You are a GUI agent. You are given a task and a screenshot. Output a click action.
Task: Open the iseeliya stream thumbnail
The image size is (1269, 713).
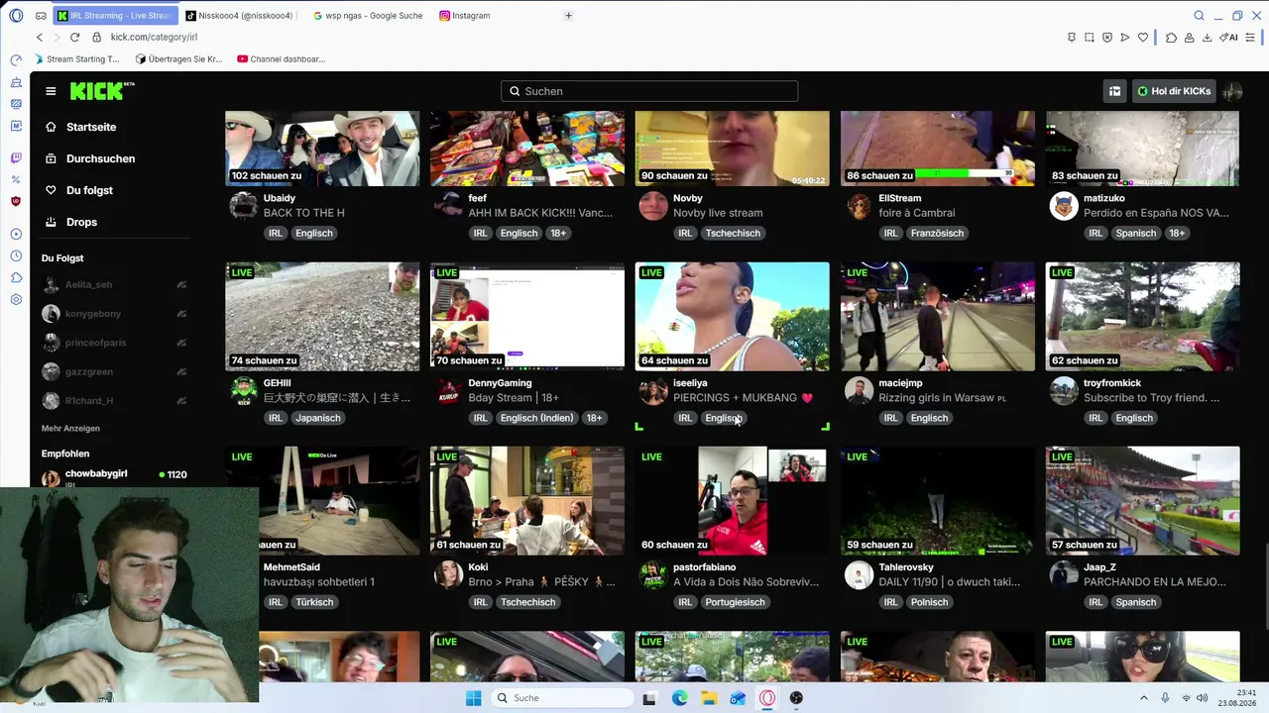(732, 317)
